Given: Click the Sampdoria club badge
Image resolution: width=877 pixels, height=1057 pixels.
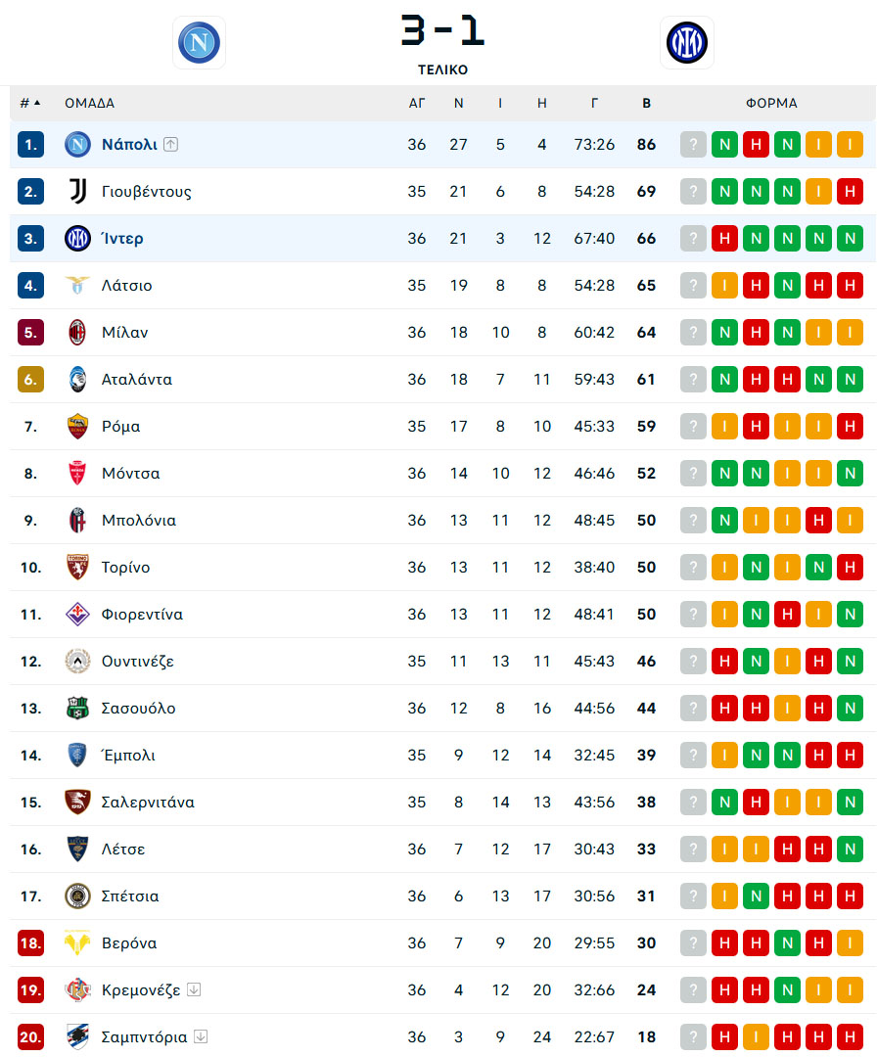Looking at the screenshot, I should (77, 1036).
